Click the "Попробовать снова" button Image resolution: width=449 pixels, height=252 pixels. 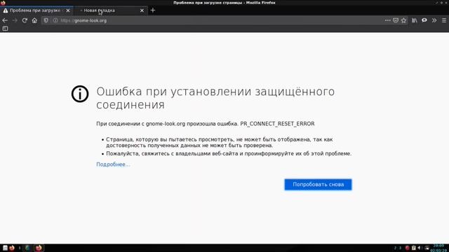pyautogui.click(x=318, y=184)
